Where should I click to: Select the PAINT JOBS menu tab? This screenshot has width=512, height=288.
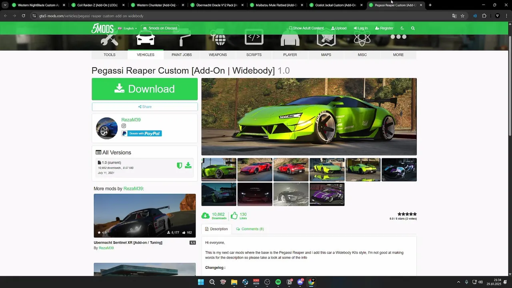182,55
